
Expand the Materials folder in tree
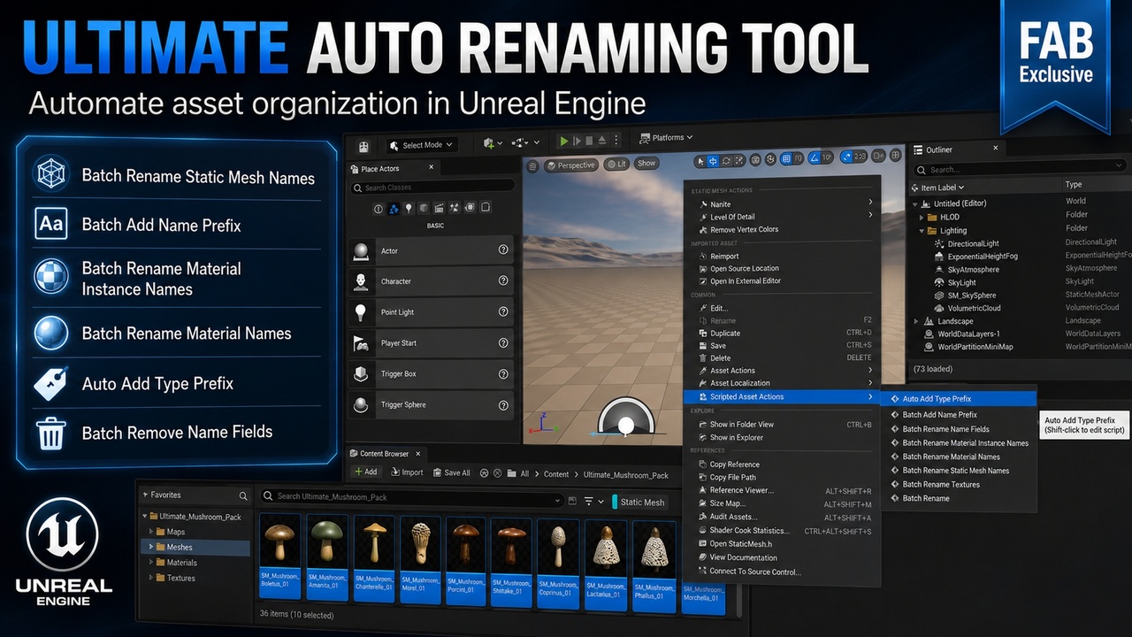click(151, 563)
